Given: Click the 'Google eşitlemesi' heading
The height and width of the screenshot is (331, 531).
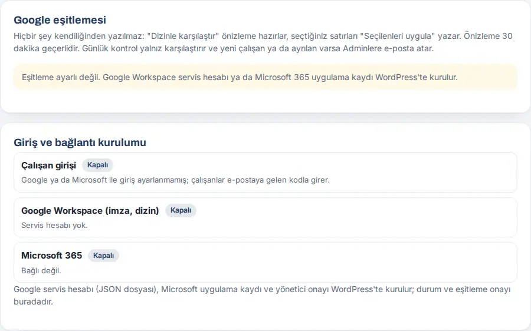Looking at the screenshot, I should coord(60,20).
